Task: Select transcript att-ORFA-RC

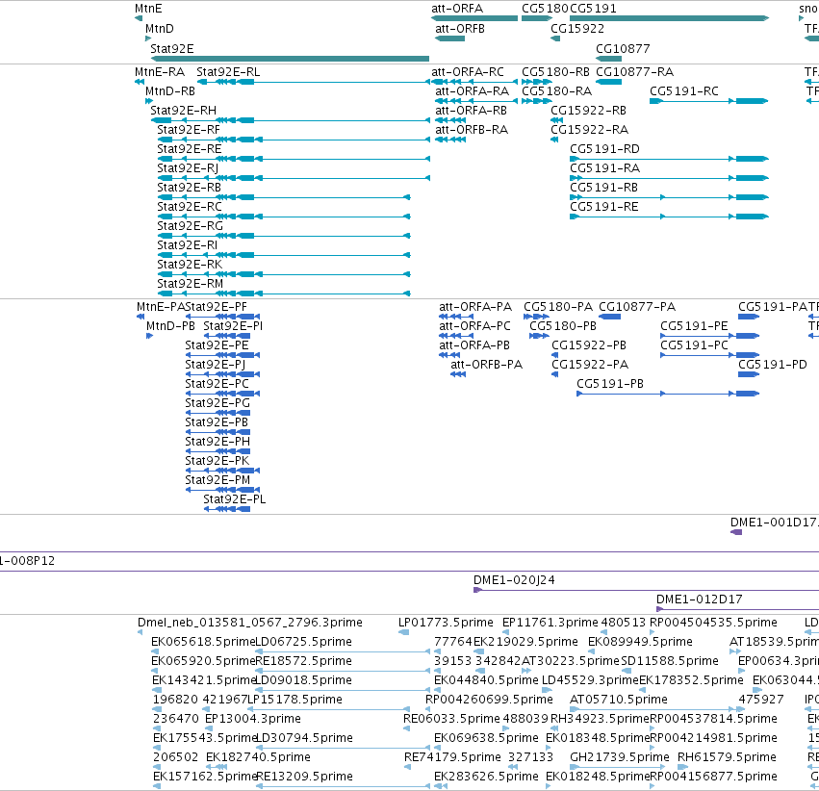Action: click(474, 82)
